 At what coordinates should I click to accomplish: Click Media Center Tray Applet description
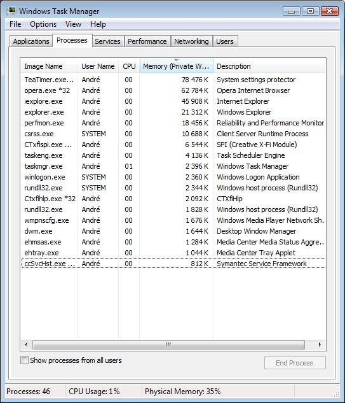[x=256, y=253]
